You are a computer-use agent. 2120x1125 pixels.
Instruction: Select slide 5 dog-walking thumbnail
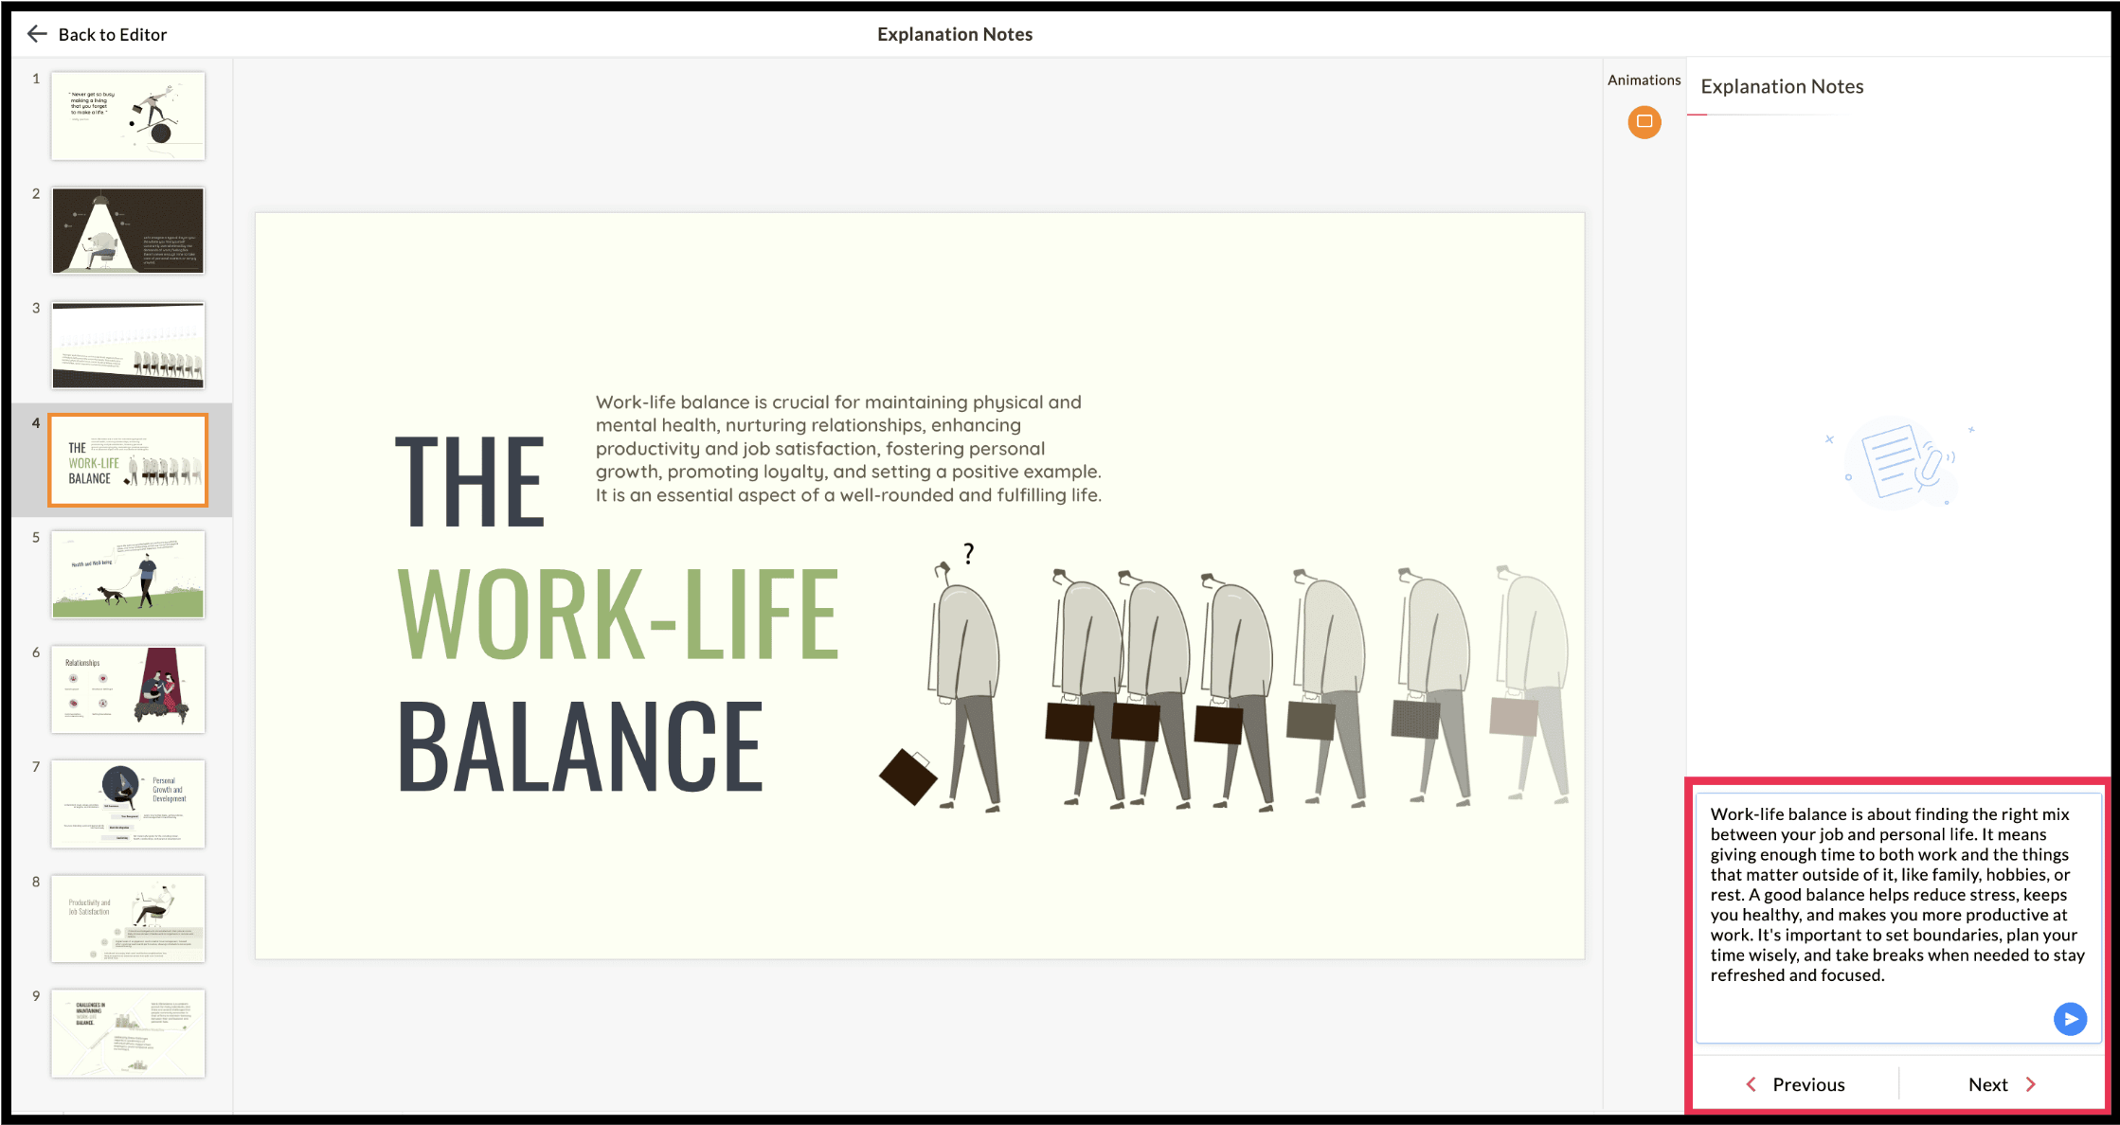click(128, 575)
